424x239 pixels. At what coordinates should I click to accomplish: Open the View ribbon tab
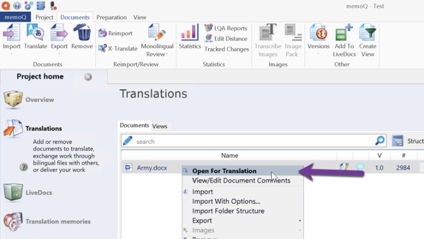140,17
